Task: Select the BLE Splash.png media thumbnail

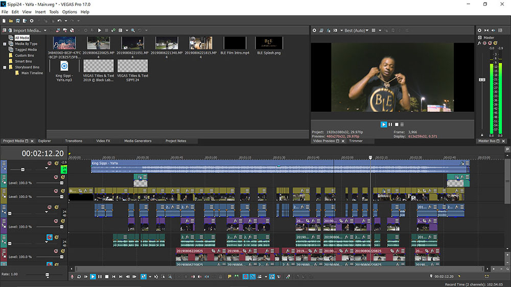Action: pyautogui.click(x=269, y=43)
